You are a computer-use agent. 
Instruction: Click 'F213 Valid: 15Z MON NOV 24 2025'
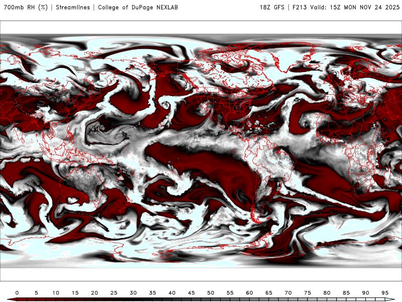tap(346, 7)
